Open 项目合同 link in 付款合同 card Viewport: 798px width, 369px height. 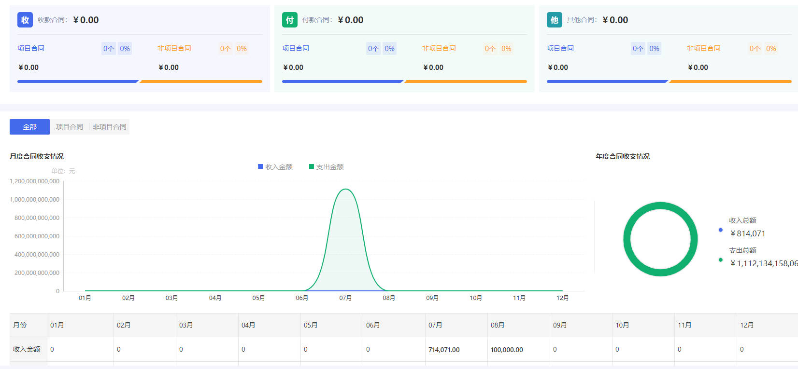click(296, 48)
